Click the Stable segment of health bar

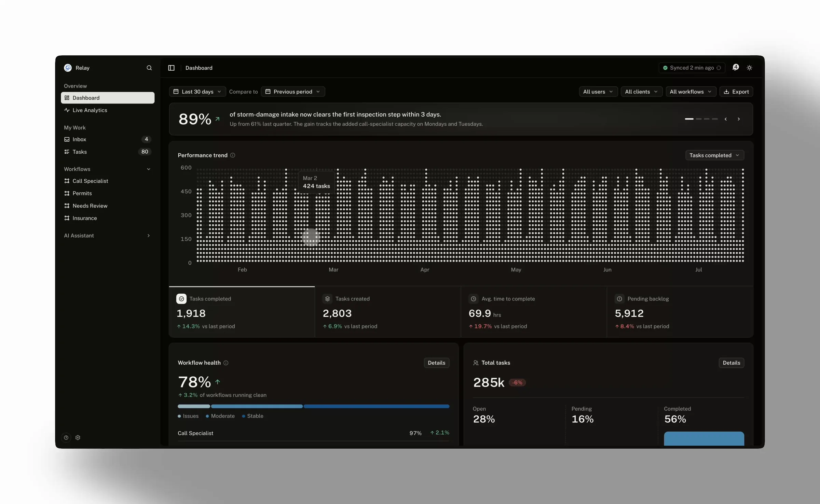point(377,406)
